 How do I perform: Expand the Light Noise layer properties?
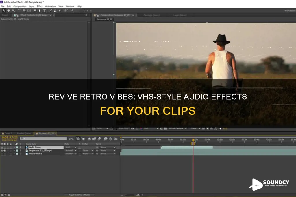pos(14,147)
